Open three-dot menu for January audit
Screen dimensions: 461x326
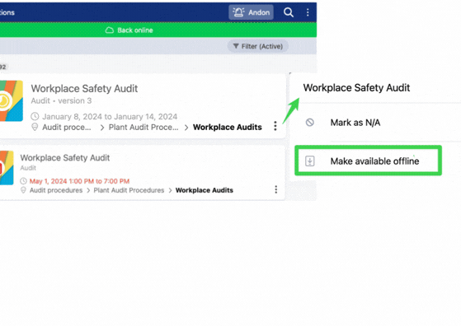275,126
